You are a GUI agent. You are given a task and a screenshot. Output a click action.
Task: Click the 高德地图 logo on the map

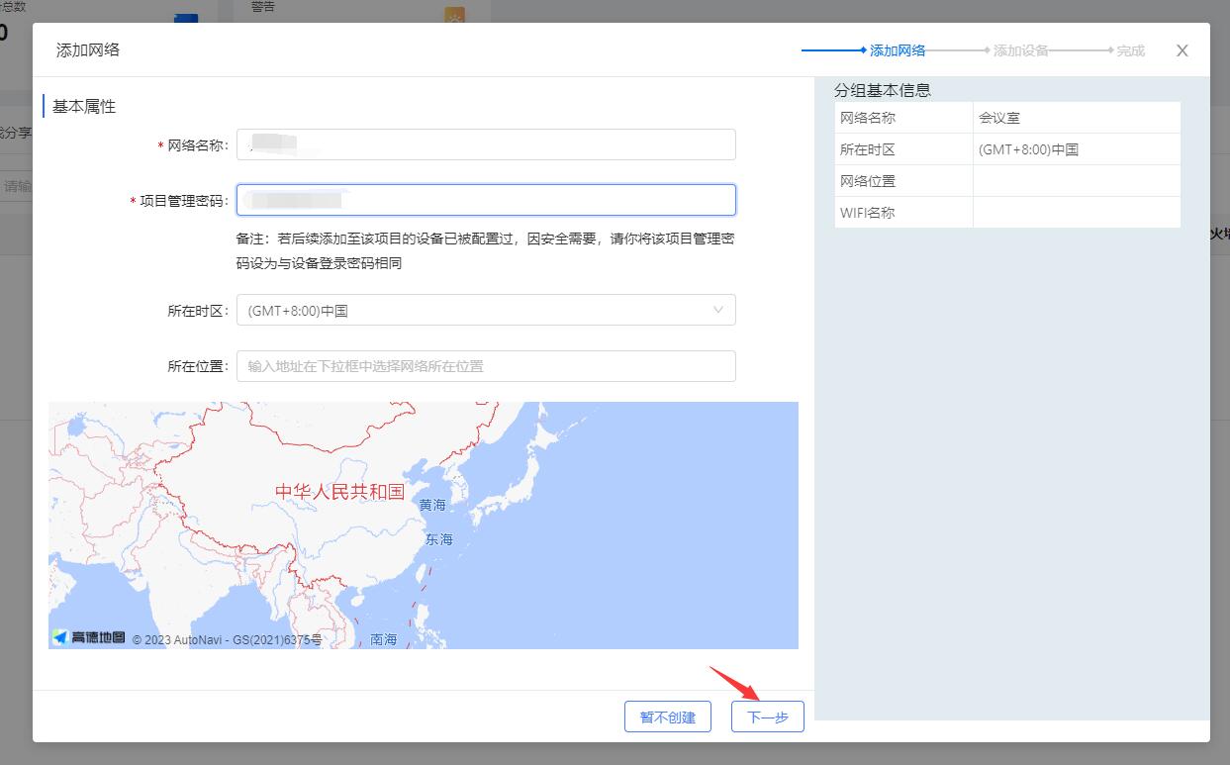pos(90,638)
